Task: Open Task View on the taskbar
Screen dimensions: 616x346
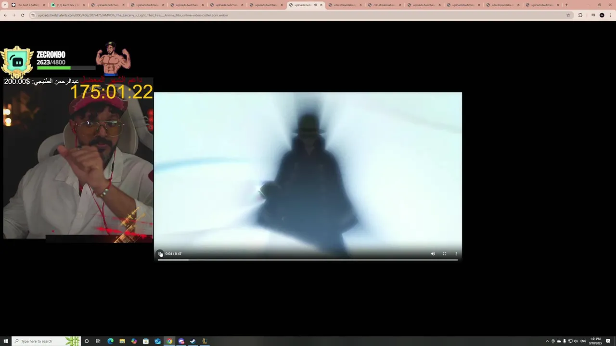Action: [x=98, y=341]
